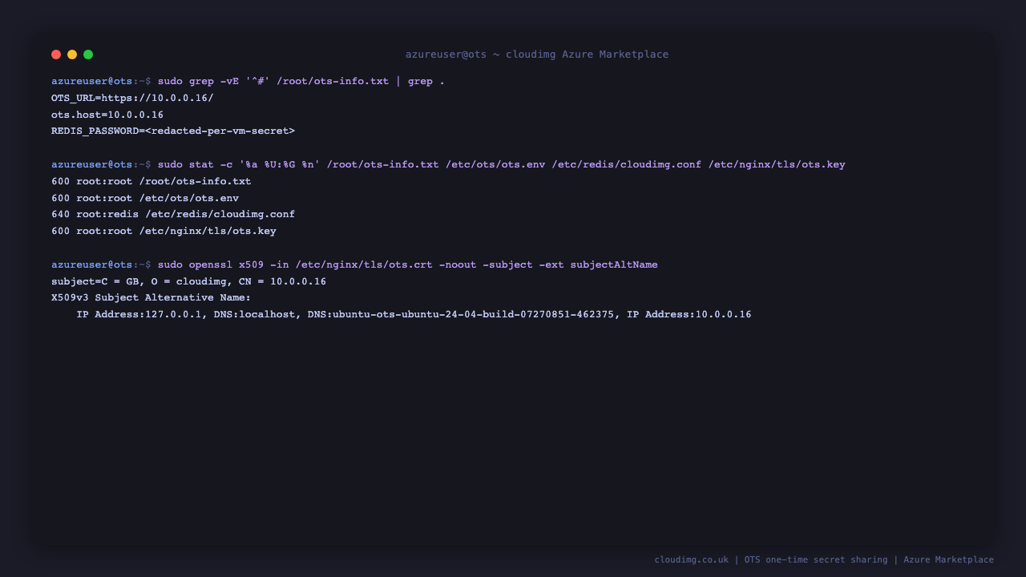Click the 'REDIS_PASSWORD=<redacted-per-vm-secret>' line

[173, 131]
